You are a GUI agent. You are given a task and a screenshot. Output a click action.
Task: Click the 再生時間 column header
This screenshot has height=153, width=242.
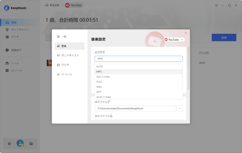pyautogui.click(x=204, y=53)
